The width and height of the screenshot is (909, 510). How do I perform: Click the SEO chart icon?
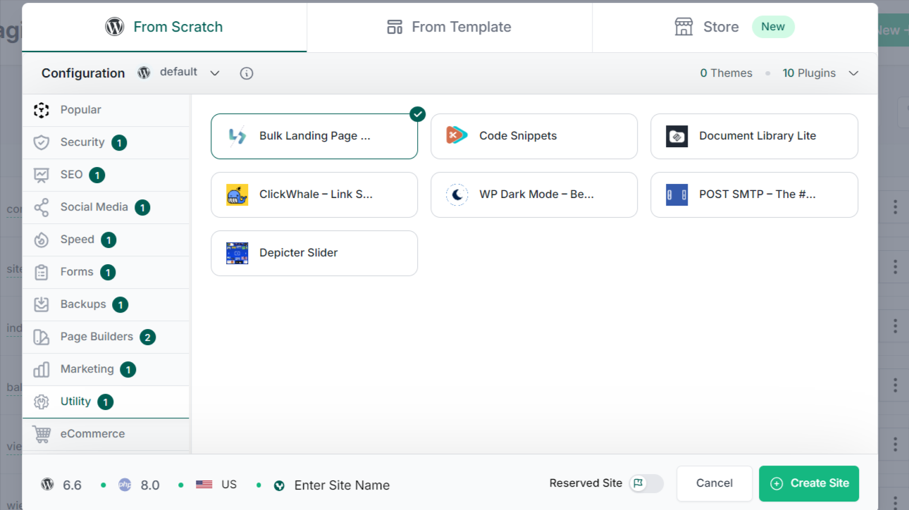[x=42, y=175]
